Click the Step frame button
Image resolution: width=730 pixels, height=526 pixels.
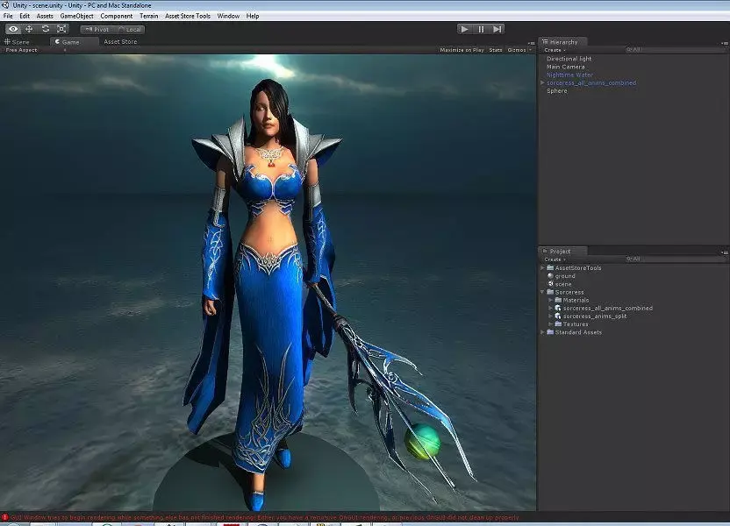click(x=497, y=29)
